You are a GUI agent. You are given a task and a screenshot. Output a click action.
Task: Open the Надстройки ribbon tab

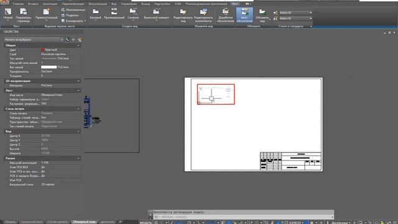point(162,4)
